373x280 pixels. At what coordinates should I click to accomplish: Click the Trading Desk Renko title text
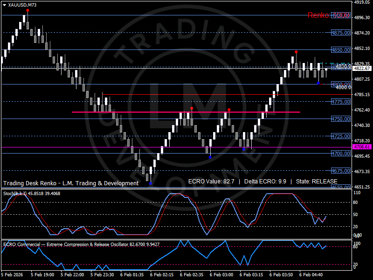tap(71, 183)
